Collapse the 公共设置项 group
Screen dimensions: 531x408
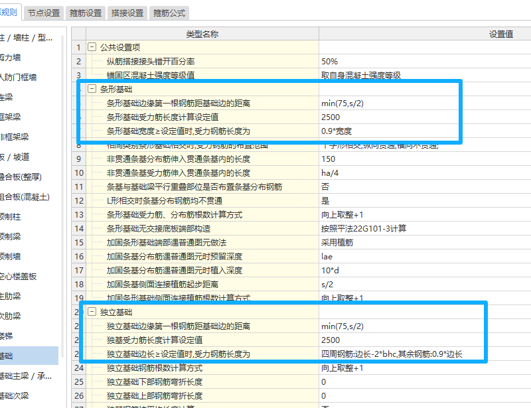click(92, 47)
